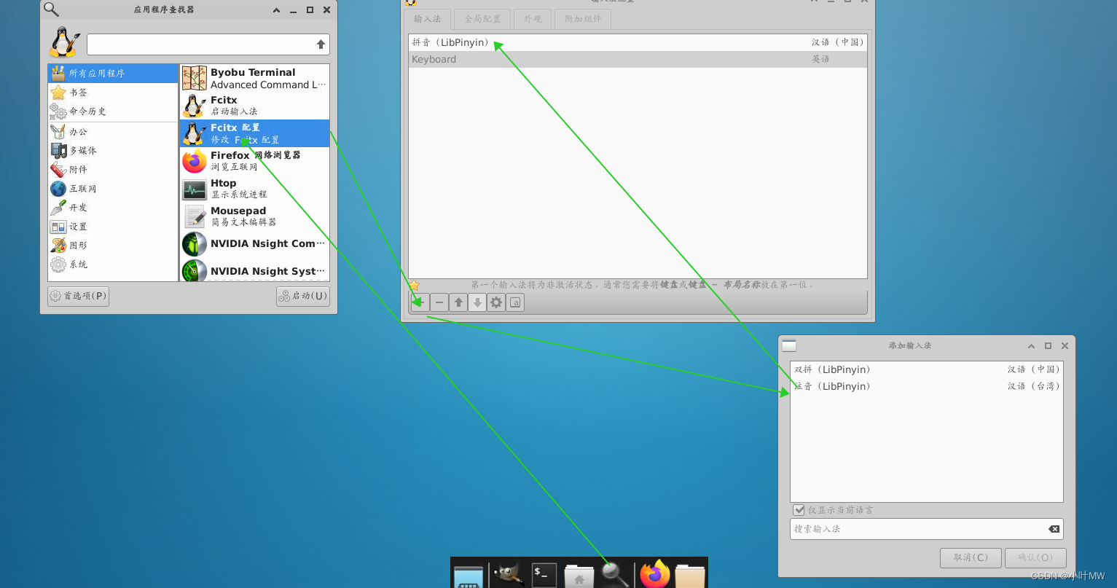The width and height of the screenshot is (1117, 588).
Task: Open home folder icon in dock
Action: (x=579, y=576)
